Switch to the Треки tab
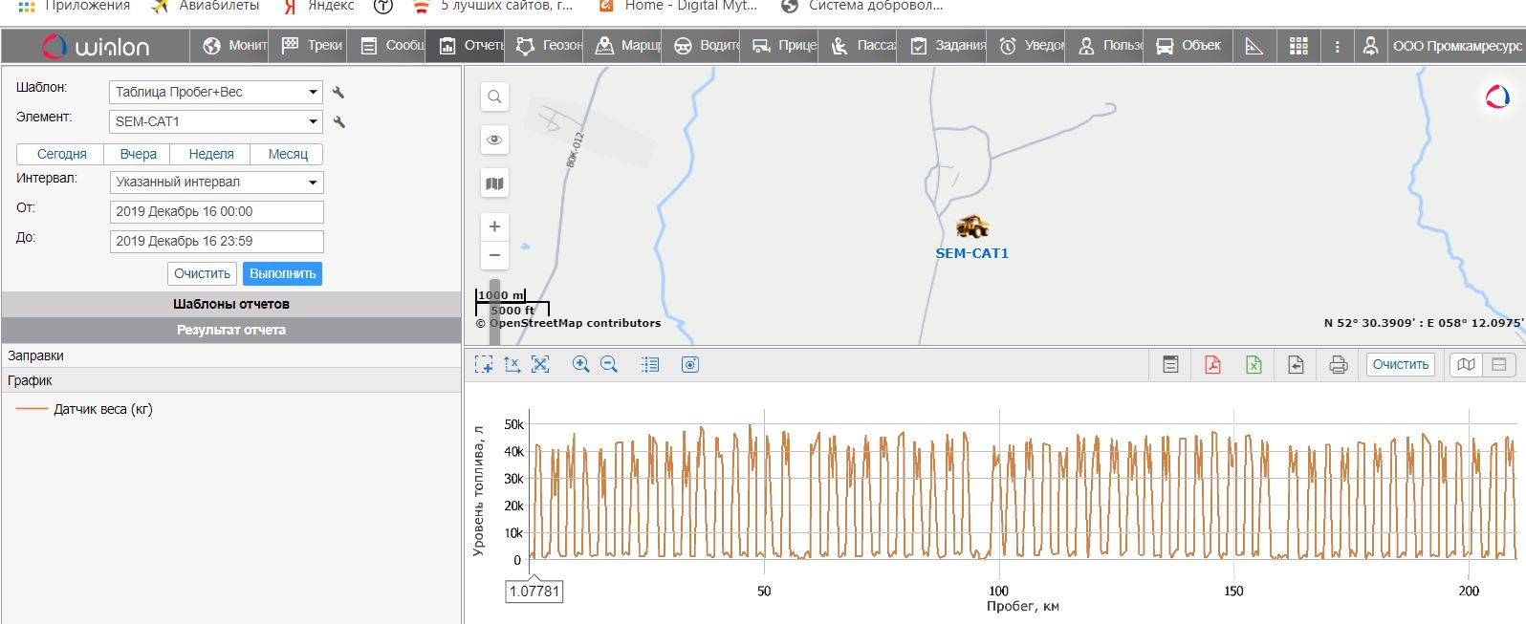1526x624 pixels. click(x=313, y=45)
